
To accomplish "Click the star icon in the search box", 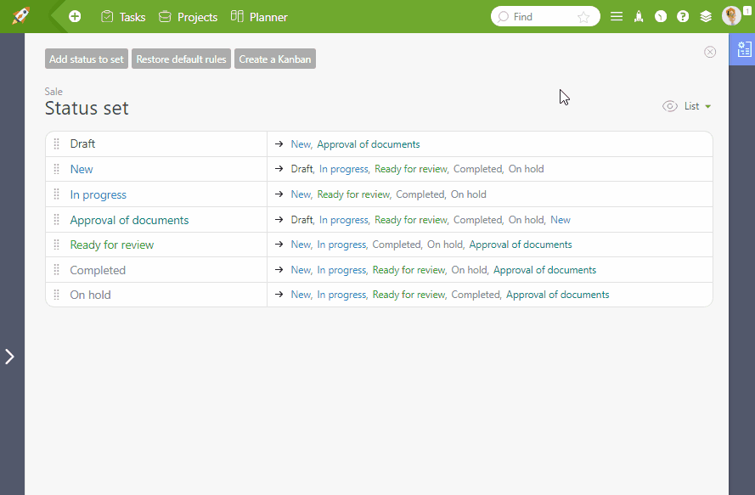I will click(583, 17).
